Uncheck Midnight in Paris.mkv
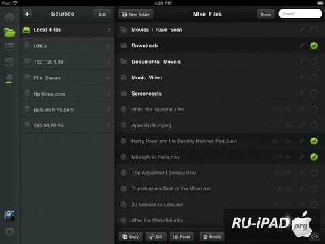The image size is (325, 244). pos(313,157)
